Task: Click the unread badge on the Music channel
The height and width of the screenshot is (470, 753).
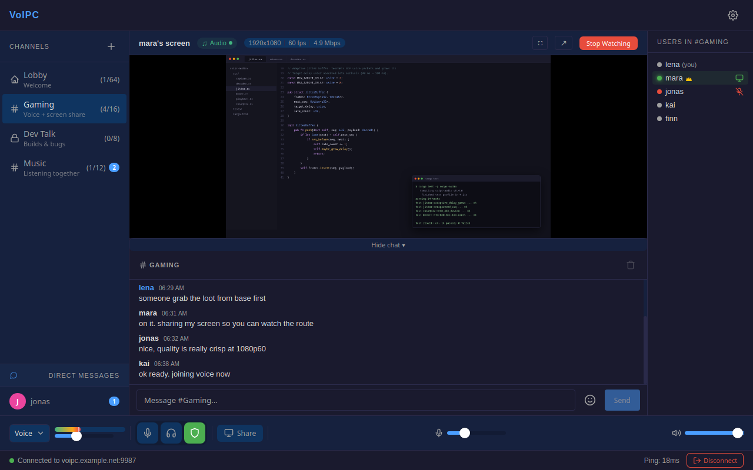Action: point(114,167)
